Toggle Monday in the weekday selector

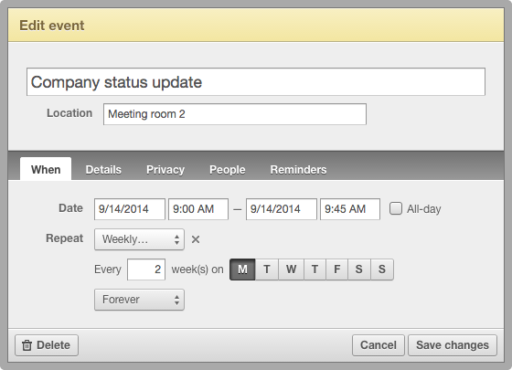coord(242,270)
